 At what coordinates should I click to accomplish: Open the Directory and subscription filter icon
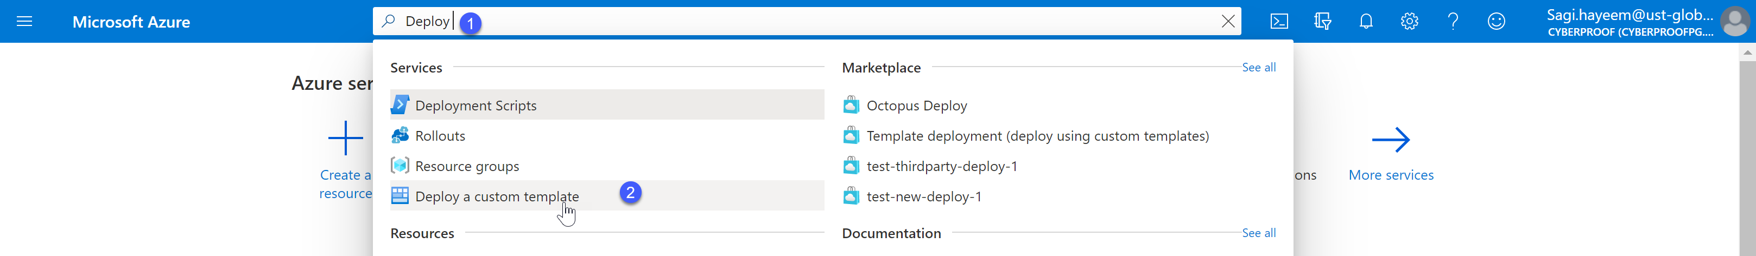[x=1322, y=22]
